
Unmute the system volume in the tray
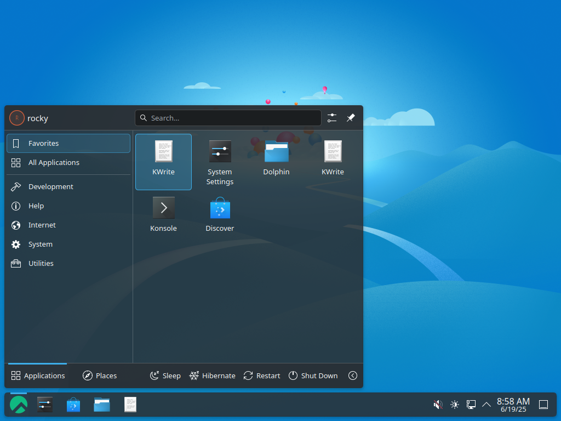tap(437, 405)
